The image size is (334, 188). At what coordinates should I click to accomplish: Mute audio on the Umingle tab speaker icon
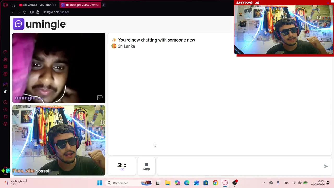(x=68, y=5)
